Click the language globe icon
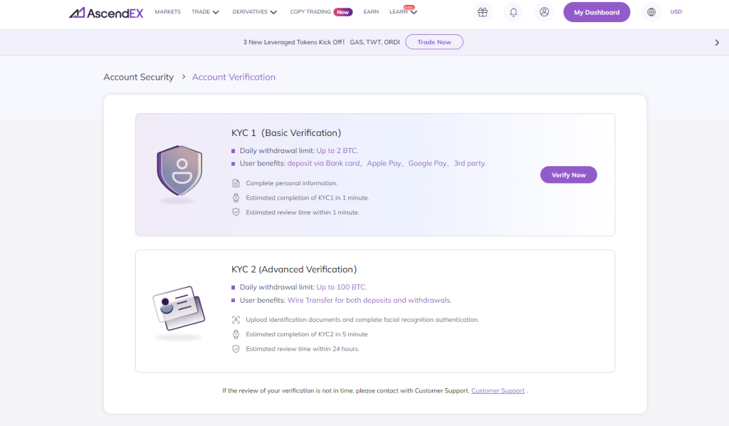The width and height of the screenshot is (729, 426). point(651,12)
